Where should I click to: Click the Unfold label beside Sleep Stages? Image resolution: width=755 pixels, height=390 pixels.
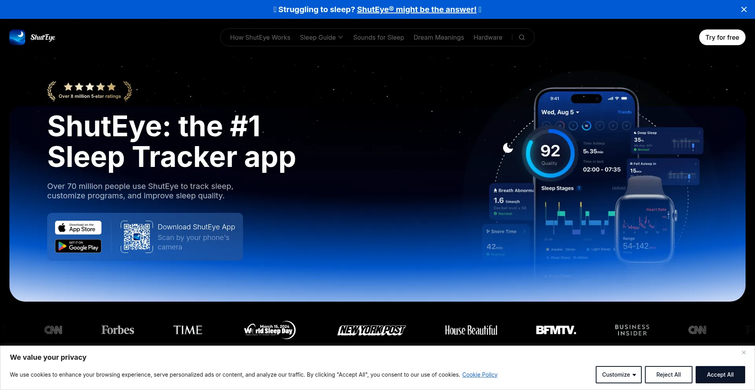click(619, 188)
